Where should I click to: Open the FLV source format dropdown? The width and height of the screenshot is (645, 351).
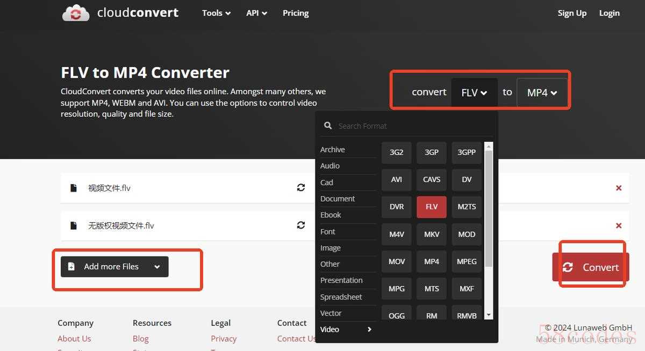click(474, 92)
